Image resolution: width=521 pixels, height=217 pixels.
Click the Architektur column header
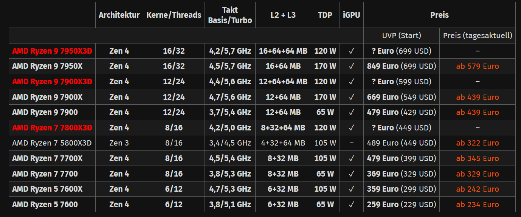click(x=119, y=15)
